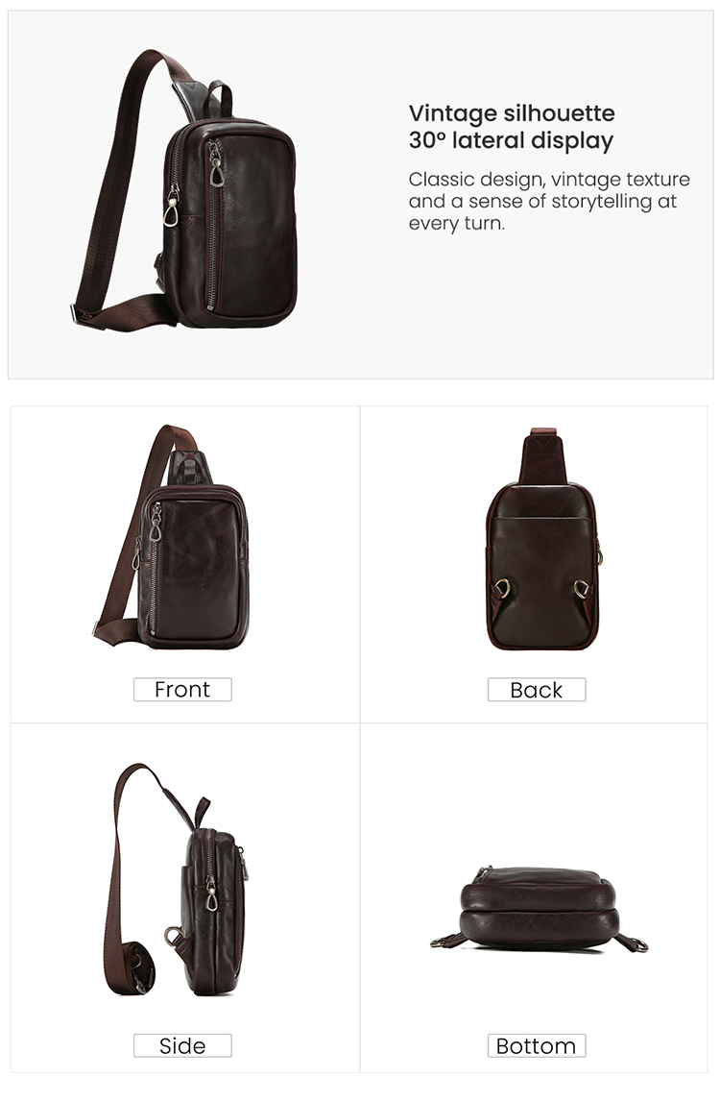Open the Bottom view bag photo
720x1101 pixels.
coord(539,909)
